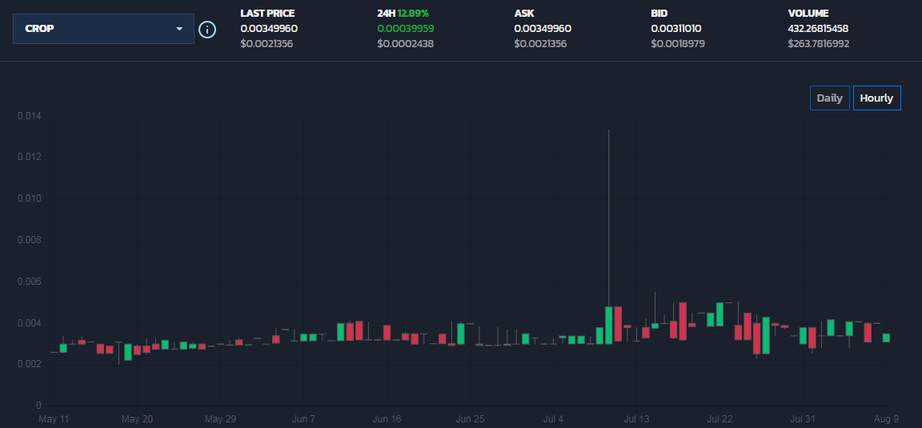The width and height of the screenshot is (922, 428).
Task: Click the VOLUME header label
Action: click(x=808, y=13)
